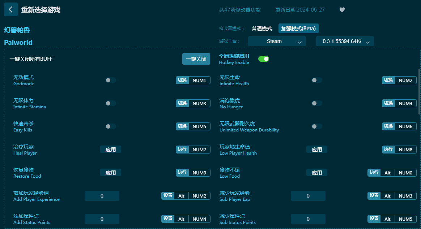The height and width of the screenshot is (229, 421).
Task: Click Alt modifier for Sub Player Exp
Action: 387,196
